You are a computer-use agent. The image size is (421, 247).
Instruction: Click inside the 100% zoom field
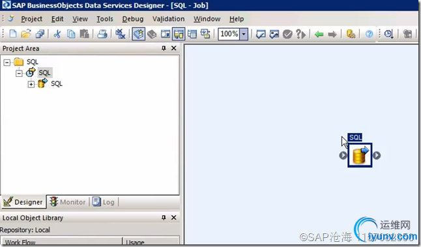click(x=229, y=34)
